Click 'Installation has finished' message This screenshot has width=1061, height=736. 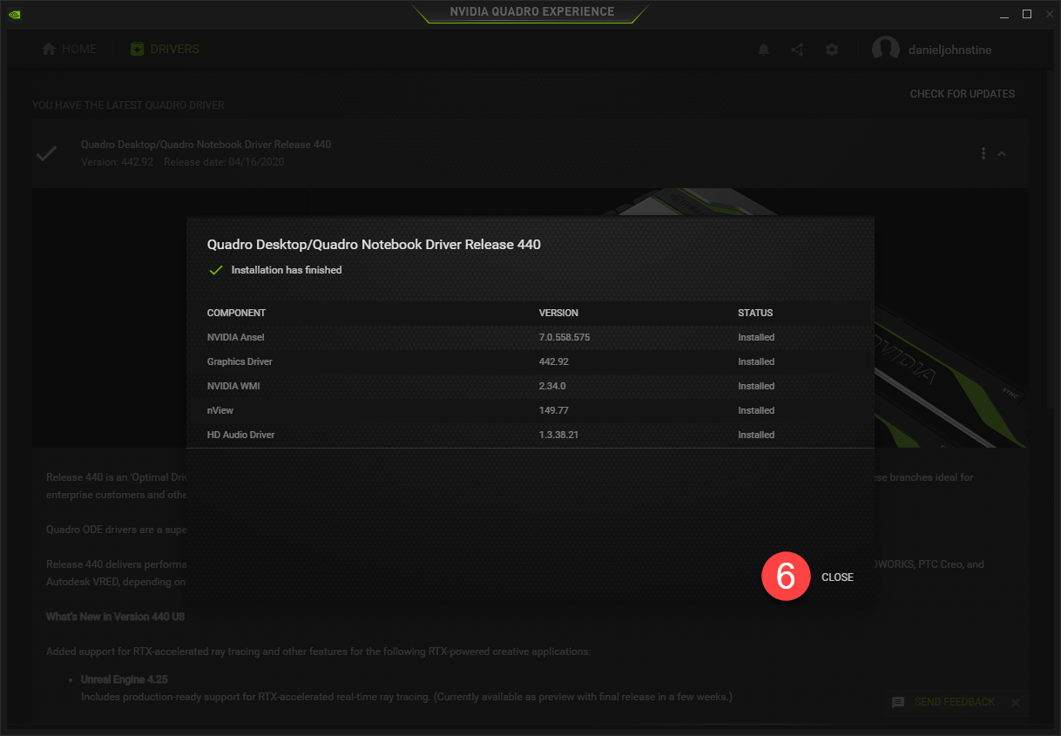(x=287, y=270)
